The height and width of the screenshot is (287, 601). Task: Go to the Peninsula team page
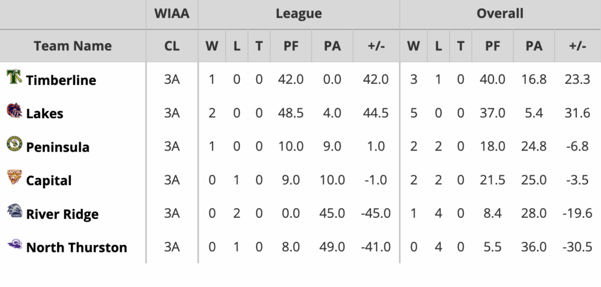(x=58, y=146)
